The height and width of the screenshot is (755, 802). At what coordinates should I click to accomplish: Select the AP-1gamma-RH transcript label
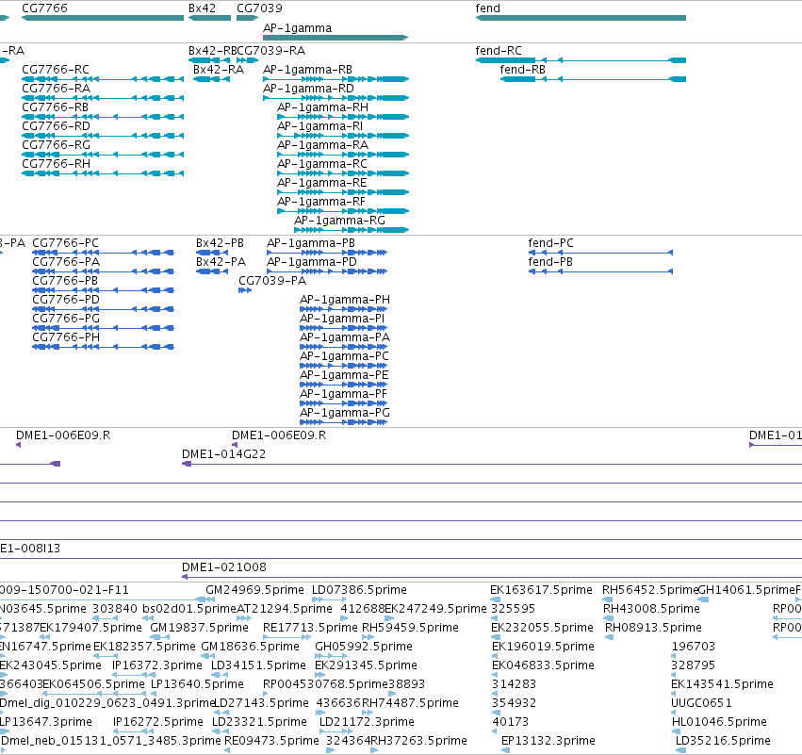322,107
